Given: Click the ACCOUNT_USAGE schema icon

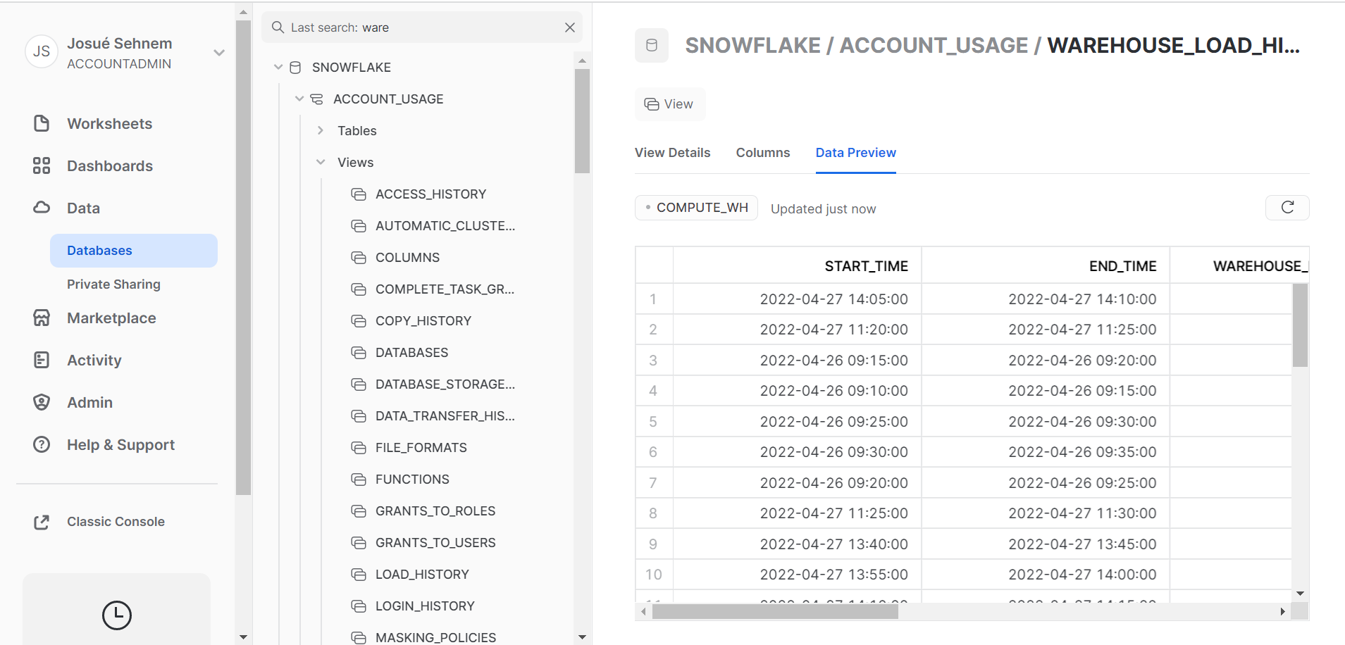Looking at the screenshot, I should (317, 99).
